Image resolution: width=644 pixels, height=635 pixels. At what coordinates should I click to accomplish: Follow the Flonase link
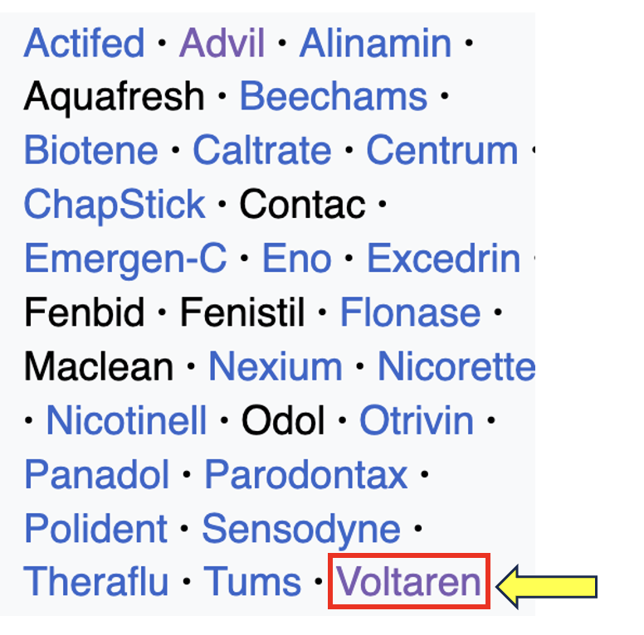pos(410,313)
